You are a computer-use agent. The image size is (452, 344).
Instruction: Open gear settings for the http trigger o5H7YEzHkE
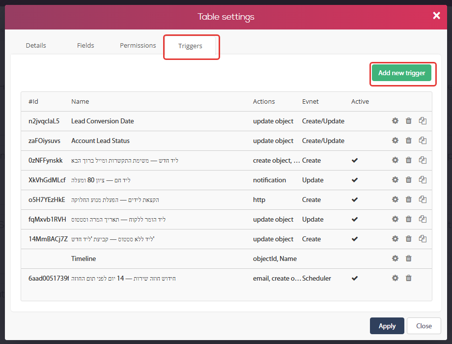click(x=395, y=199)
